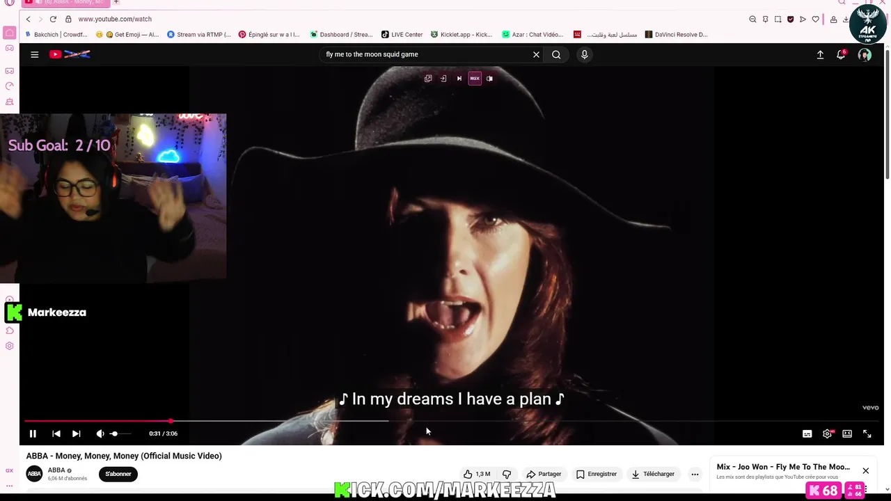Click the Enregistrer save button

(597, 474)
